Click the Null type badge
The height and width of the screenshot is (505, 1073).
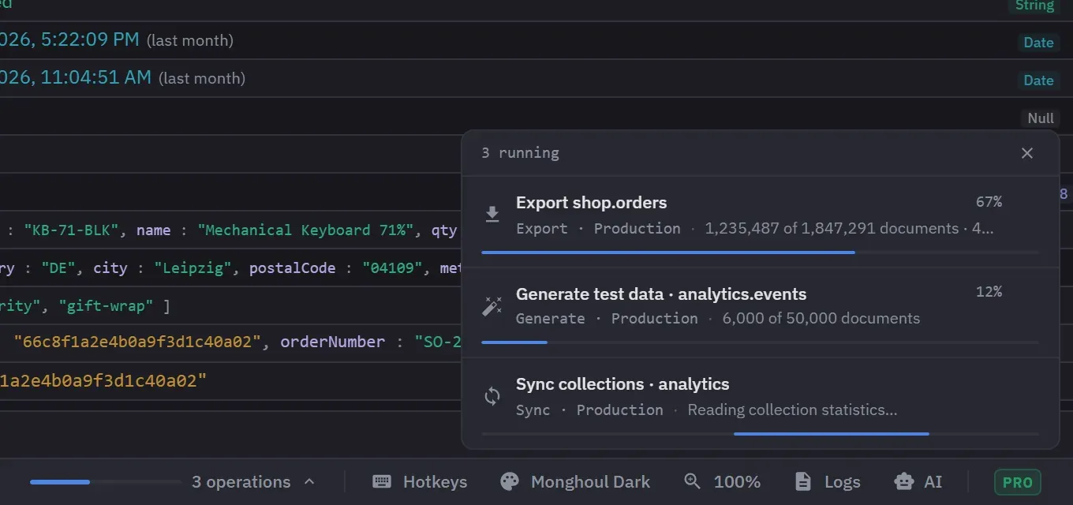point(1041,118)
